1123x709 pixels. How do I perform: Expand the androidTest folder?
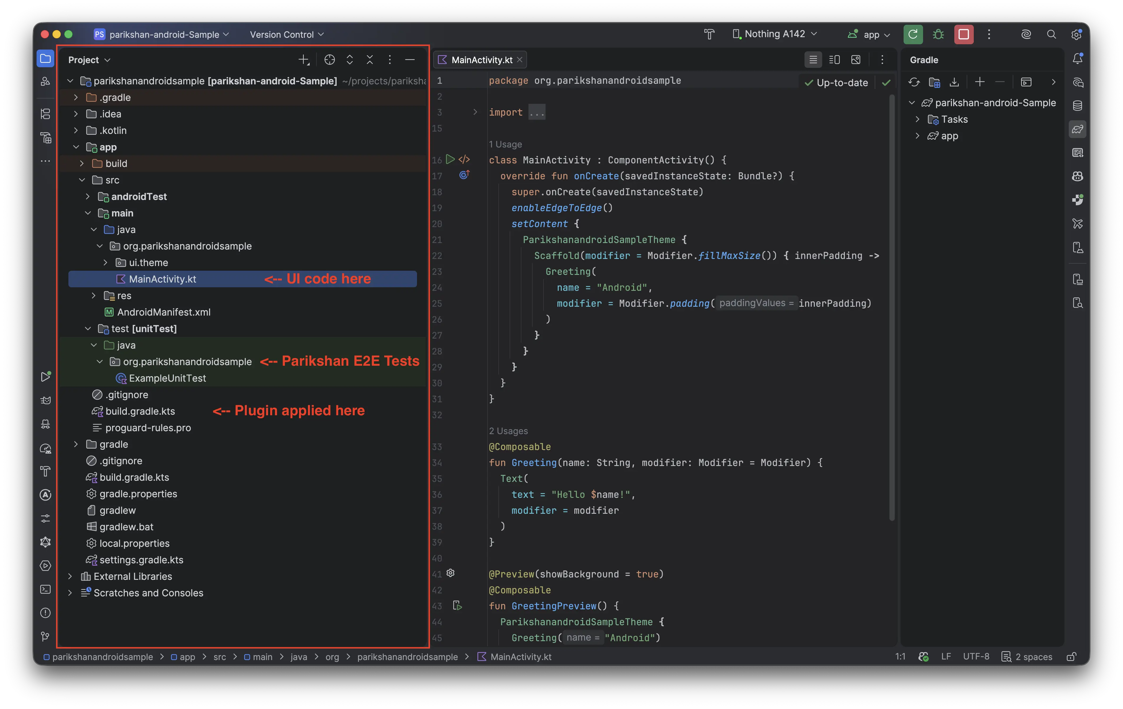[x=88, y=196]
